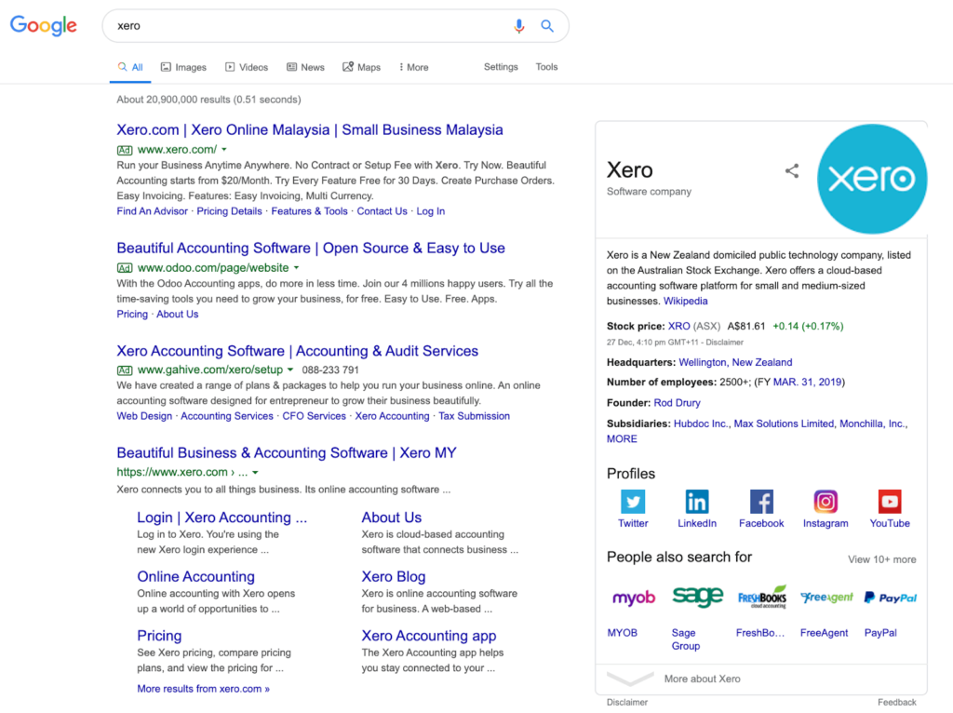Open Xero's Facebook profile icon
The height and width of the screenshot is (713, 953).
point(761,502)
